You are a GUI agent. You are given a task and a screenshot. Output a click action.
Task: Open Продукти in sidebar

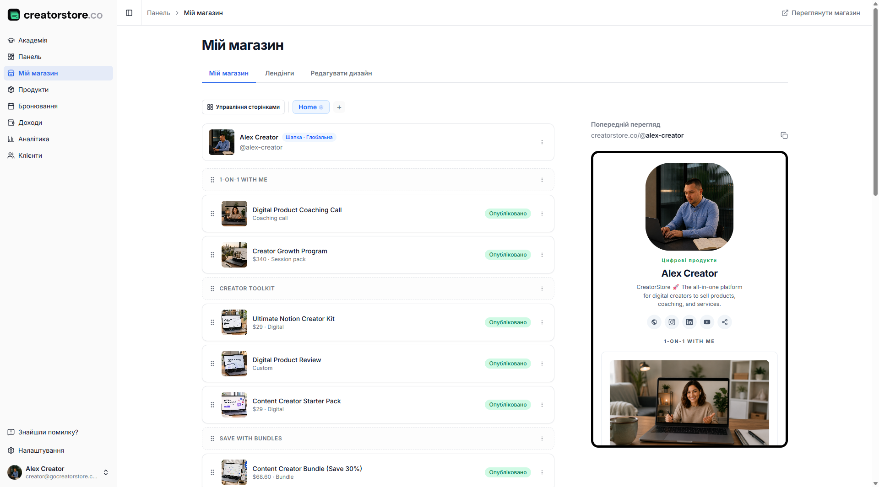58,90
